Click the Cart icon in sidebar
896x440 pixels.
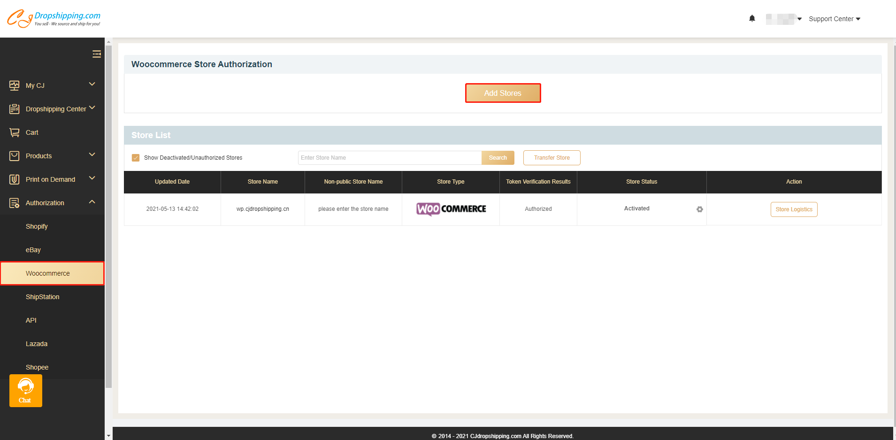coord(15,132)
